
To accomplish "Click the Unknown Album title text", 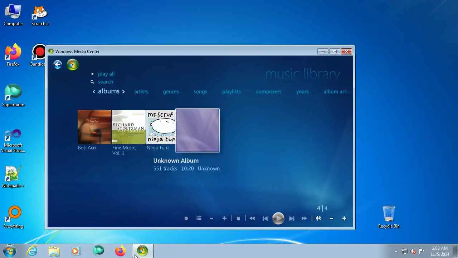I will tap(176, 161).
